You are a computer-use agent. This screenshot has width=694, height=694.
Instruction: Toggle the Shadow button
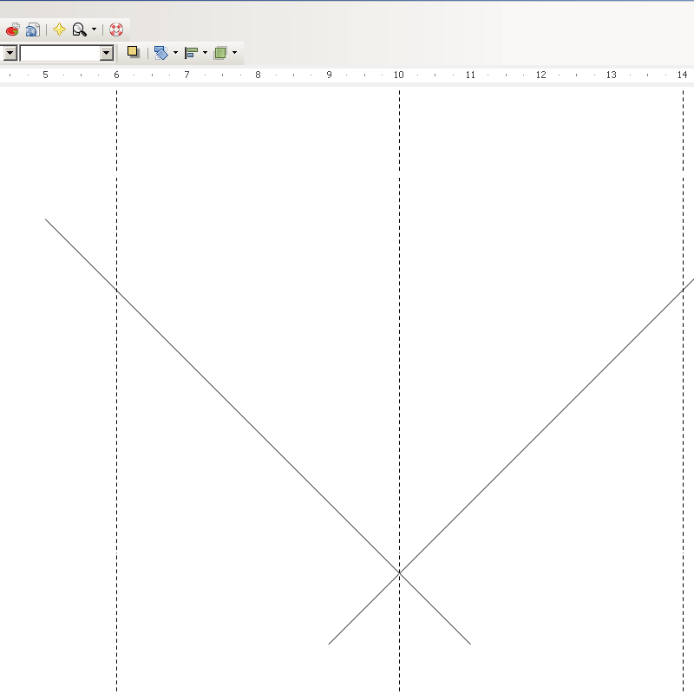[x=133, y=52]
